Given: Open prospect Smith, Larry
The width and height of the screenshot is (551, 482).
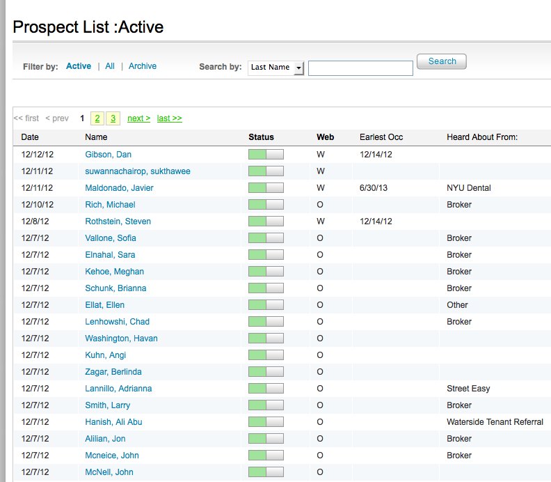Looking at the screenshot, I should tap(108, 405).
